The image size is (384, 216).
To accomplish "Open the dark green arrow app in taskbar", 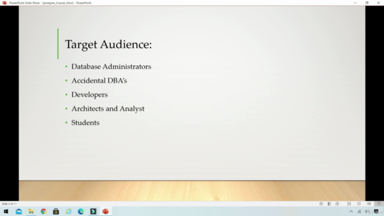I will 93,211.
